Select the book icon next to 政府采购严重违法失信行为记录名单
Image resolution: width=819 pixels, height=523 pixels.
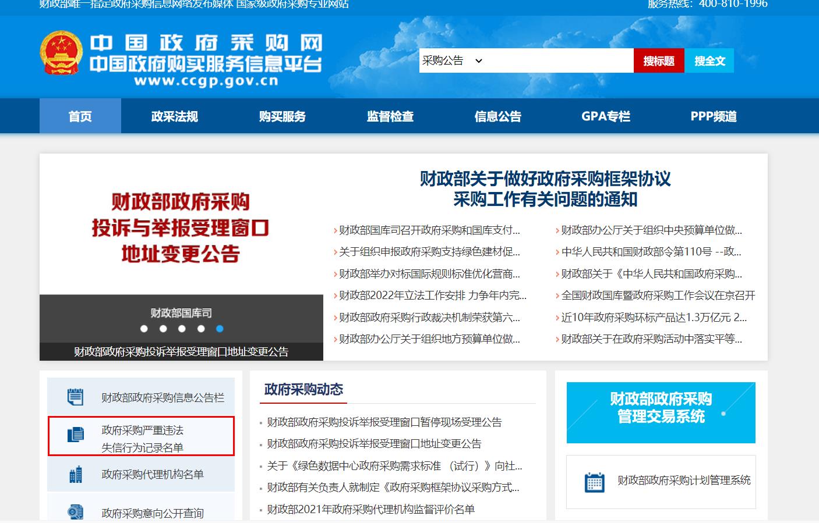75,433
